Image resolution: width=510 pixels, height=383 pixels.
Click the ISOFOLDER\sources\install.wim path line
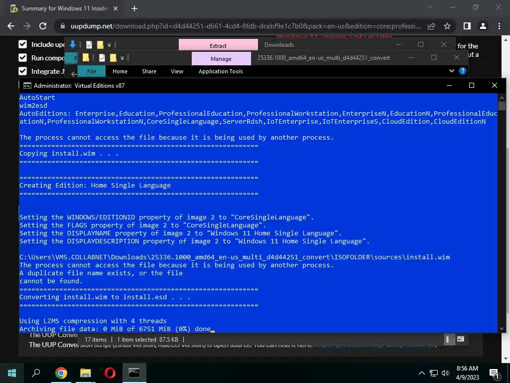click(x=235, y=257)
